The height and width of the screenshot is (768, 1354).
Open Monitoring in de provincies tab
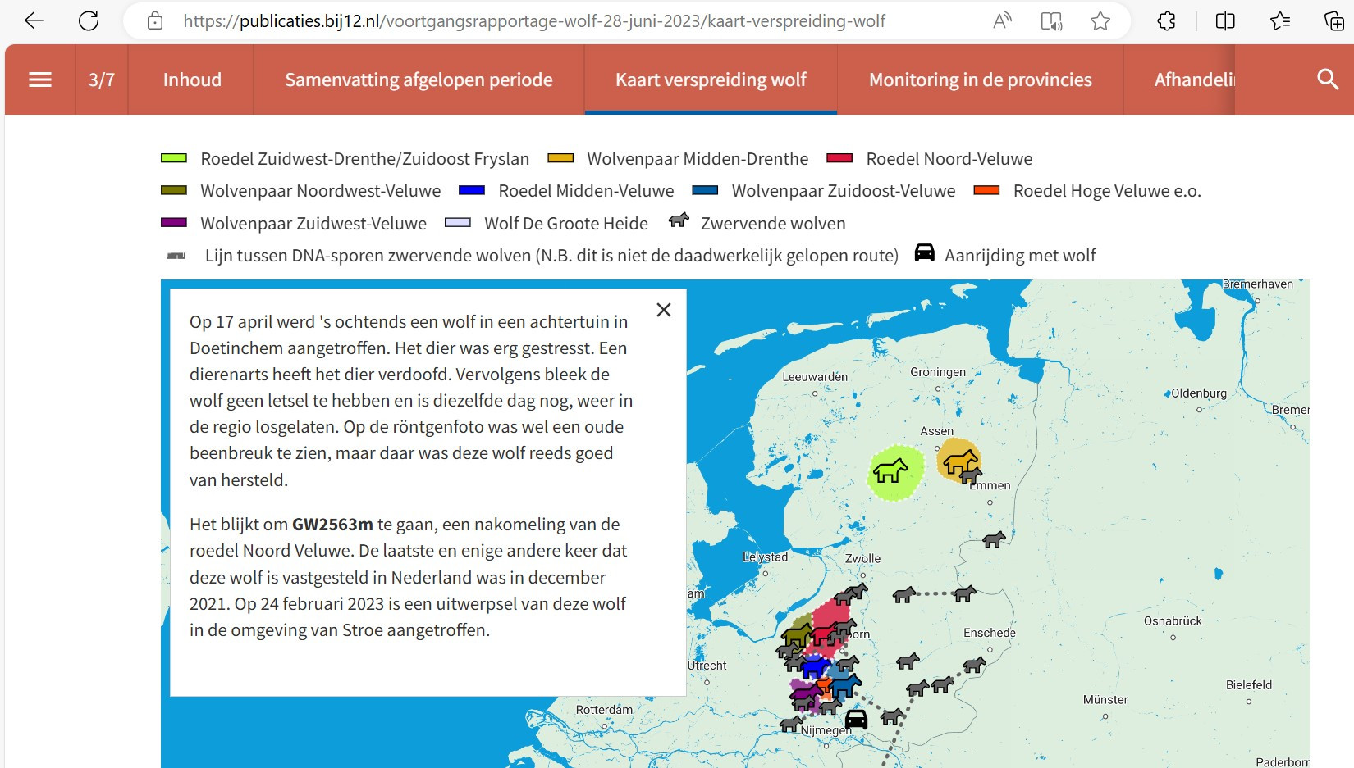[x=981, y=80]
